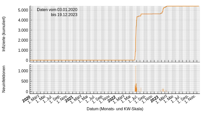
Task: Click the tallest orange spike in Neuinfektionen chart
Action: click(136, 79)
